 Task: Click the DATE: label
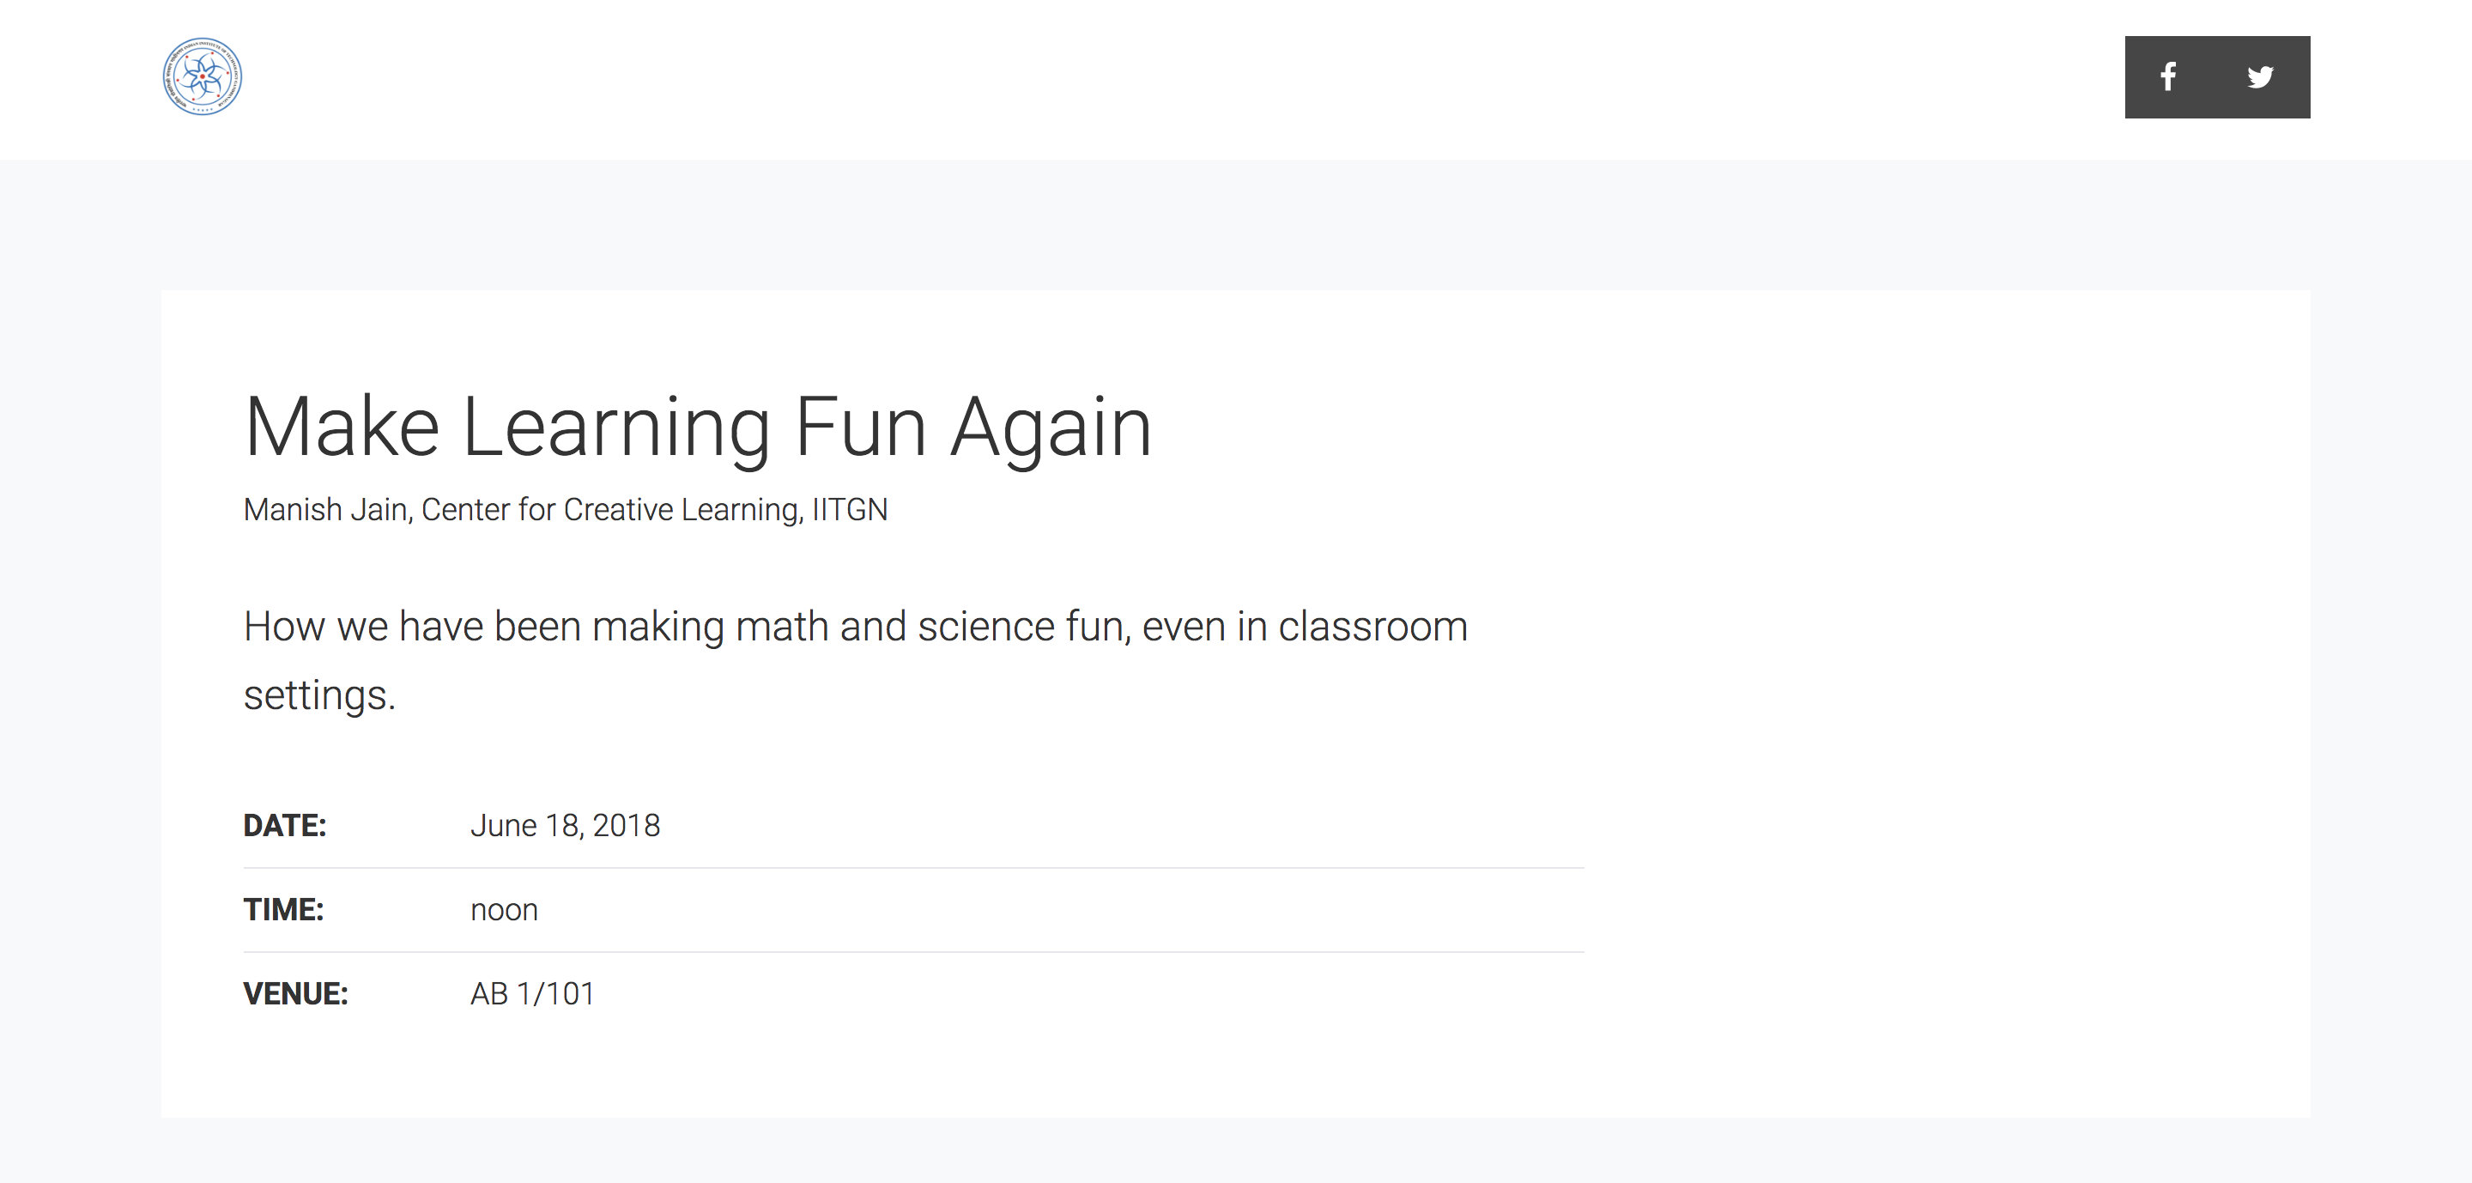point(285,825)
